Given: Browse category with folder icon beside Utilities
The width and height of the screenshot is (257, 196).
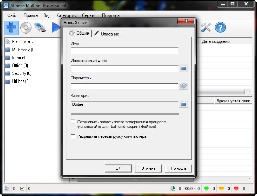Looking at the screenshot, I should (x=183, y=104).
